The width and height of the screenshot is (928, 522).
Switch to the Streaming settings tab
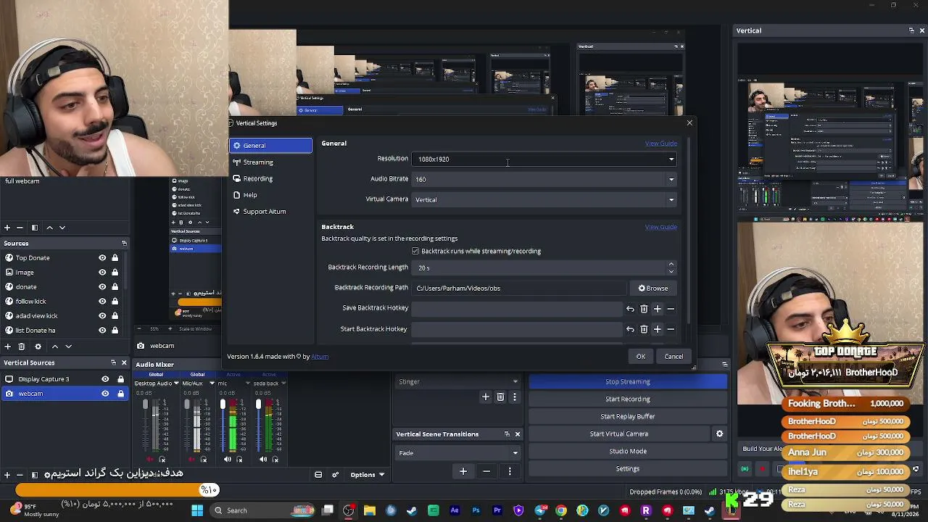[x=270, y=162]
